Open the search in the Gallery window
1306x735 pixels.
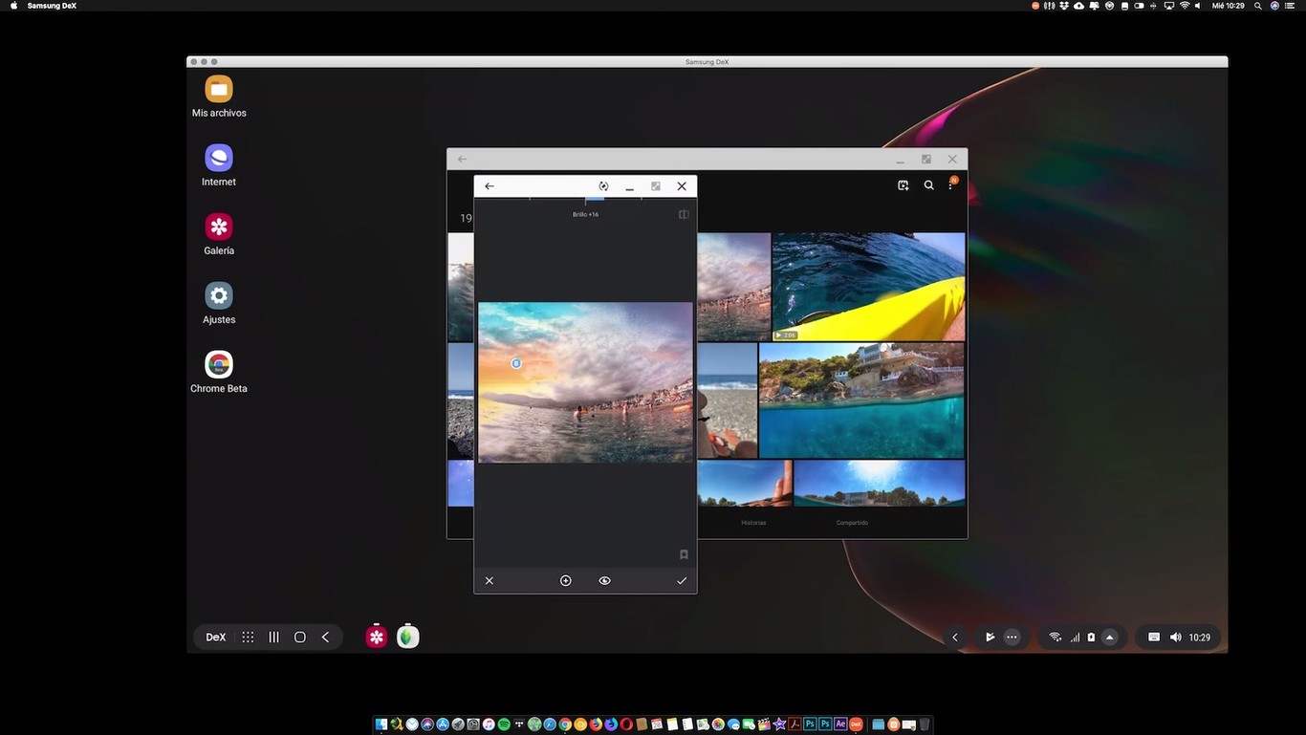pyautogui.click(x=928, y=185)
